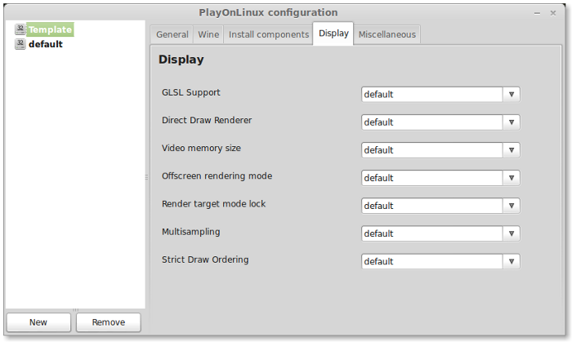
Task: Expand the Video memory size dropdown arrow
Action: [x=512, y=150]
